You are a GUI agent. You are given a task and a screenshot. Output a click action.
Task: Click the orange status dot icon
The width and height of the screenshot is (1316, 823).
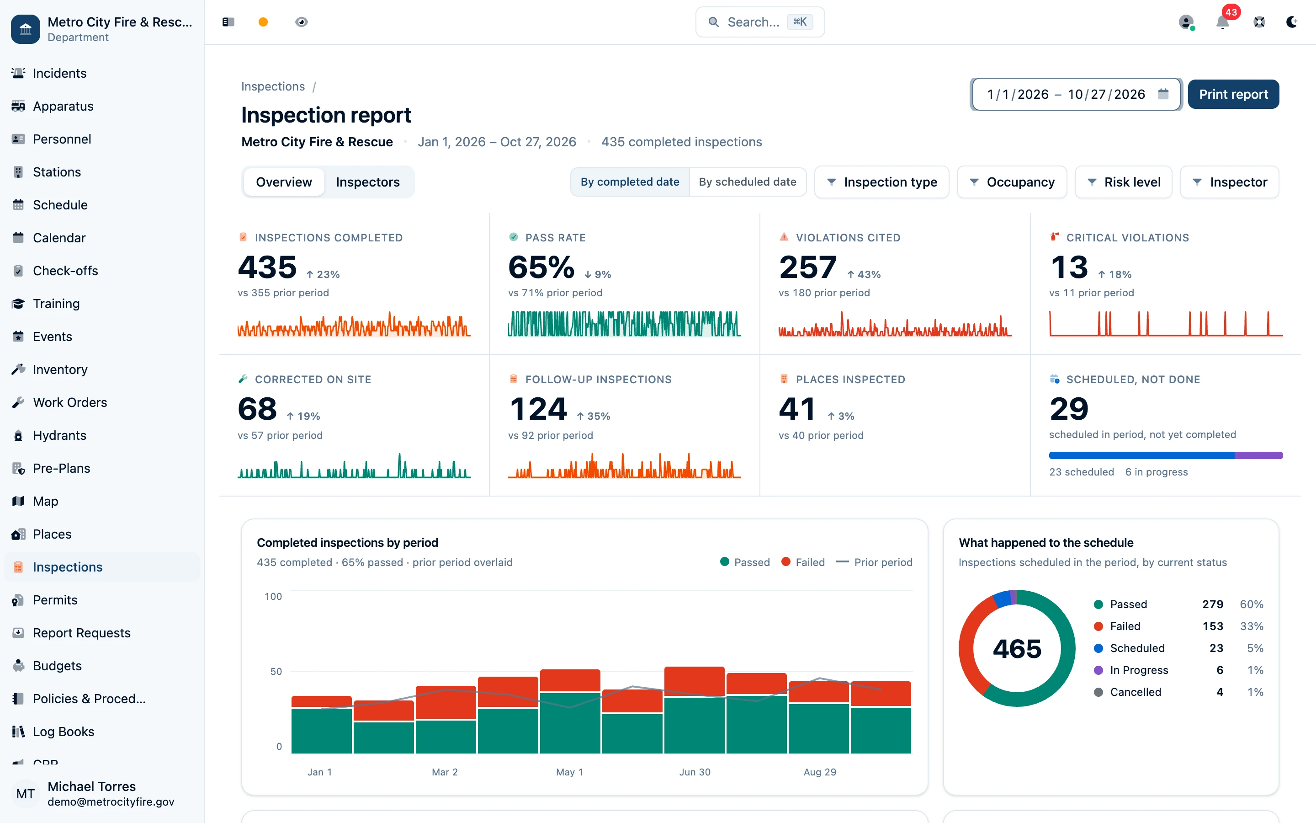(x=263, y=22)
